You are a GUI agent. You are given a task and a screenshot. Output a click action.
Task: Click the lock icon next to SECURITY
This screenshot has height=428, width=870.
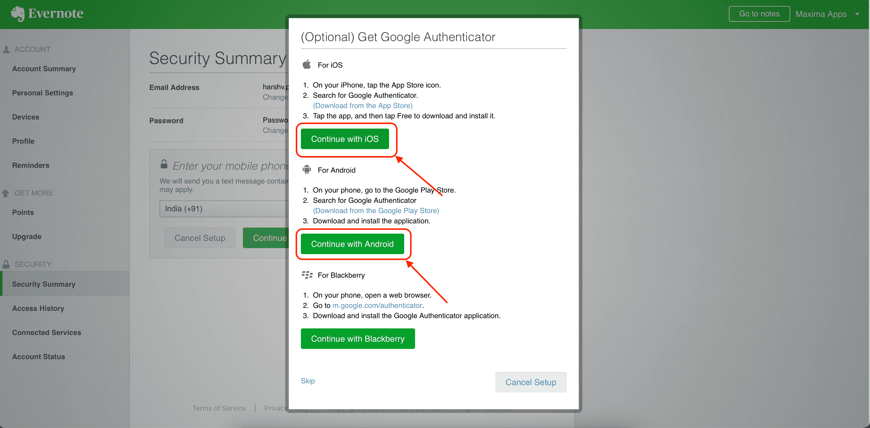click(x=6, y=264)
